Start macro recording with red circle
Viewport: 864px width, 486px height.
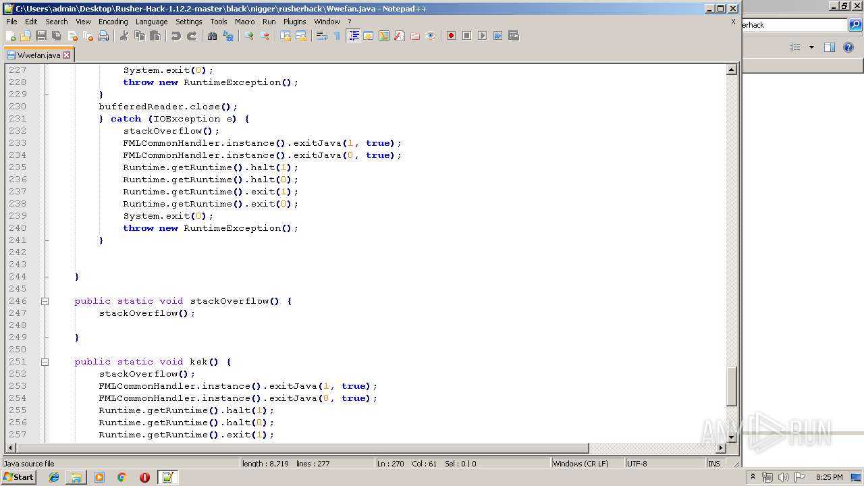tap(451, 36)
